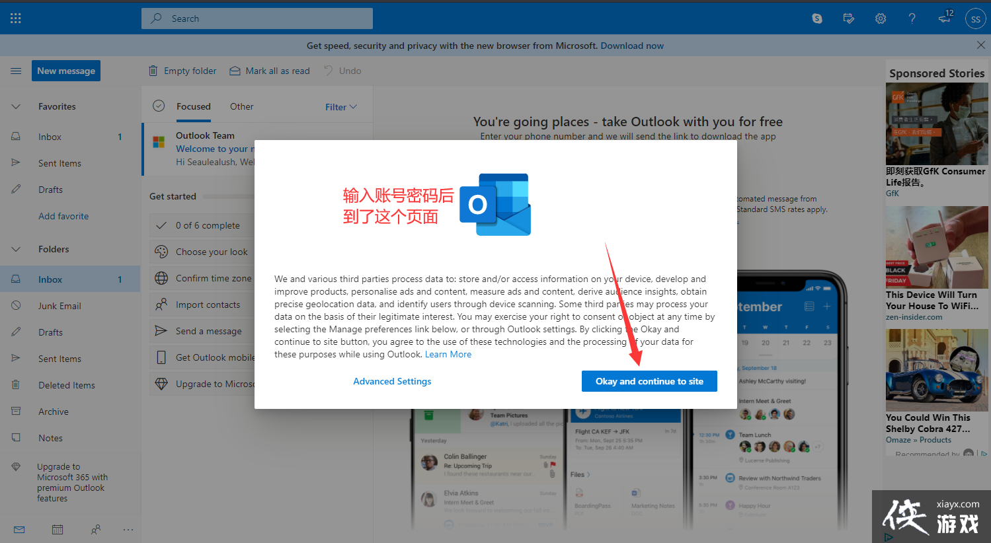Open the app launcher grid icon

click(16, 18)
